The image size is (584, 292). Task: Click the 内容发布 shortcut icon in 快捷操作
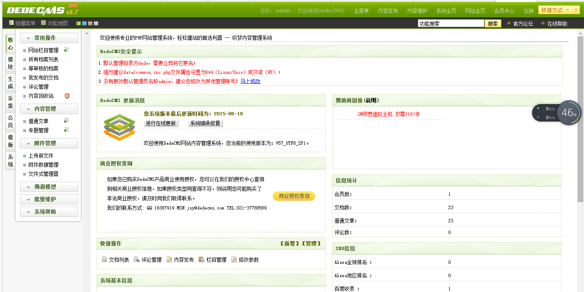coord(169,260)
